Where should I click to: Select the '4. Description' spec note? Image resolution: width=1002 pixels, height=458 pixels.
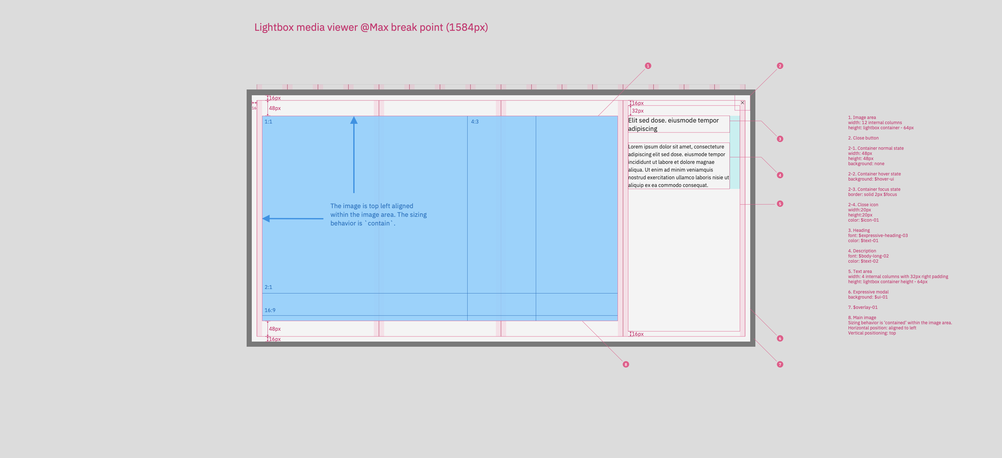pos(862,251)
